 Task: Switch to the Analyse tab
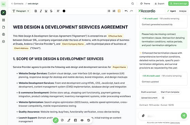[x=183, y=11]
